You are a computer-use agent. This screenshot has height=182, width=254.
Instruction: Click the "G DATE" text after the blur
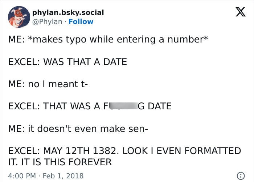tap(155, 106)
